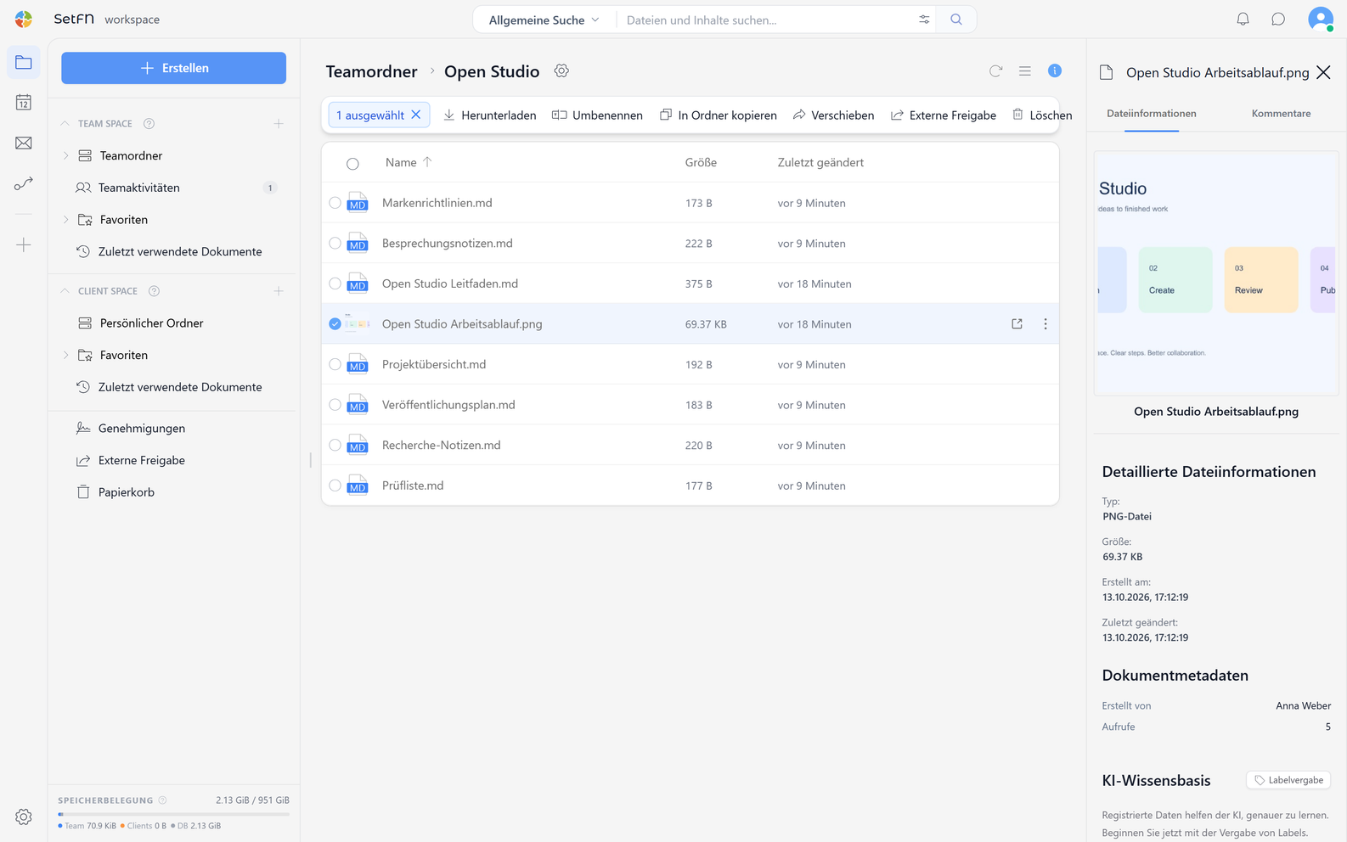The height and width of the screenshot is (842, 1347).
Task: Add a new item to Client Space
Action: (x=279, y=291)
